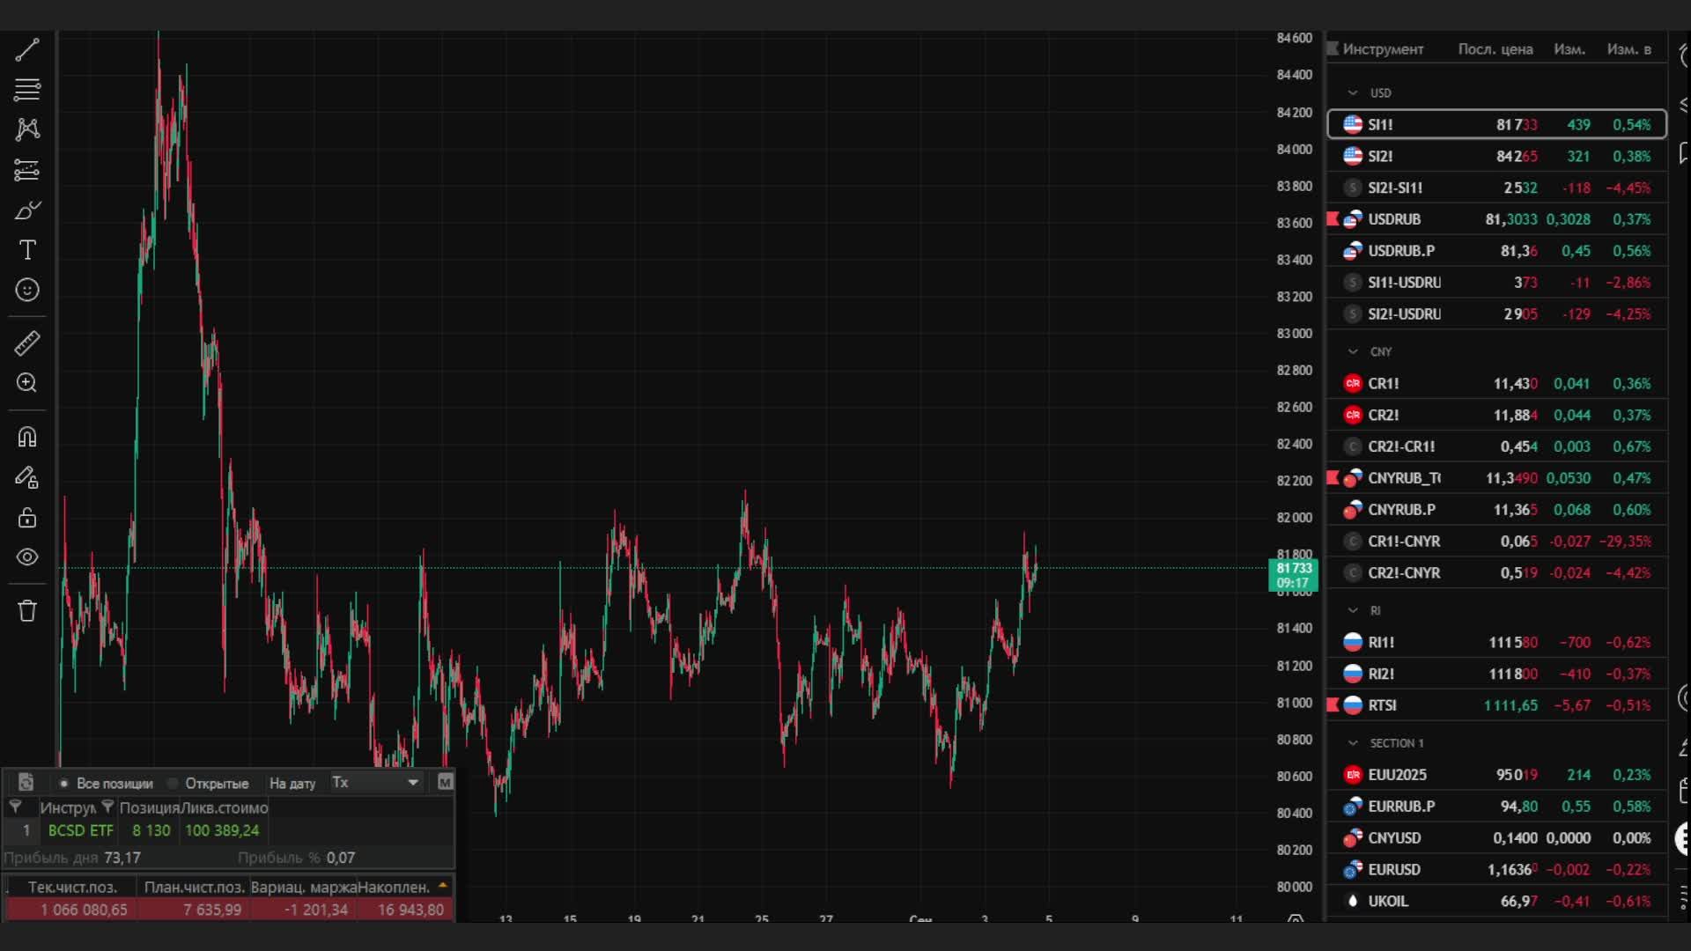The image size is (1691, 951).
Task: Click the BCSD ETF position row
Action: [x=81, y=830]
